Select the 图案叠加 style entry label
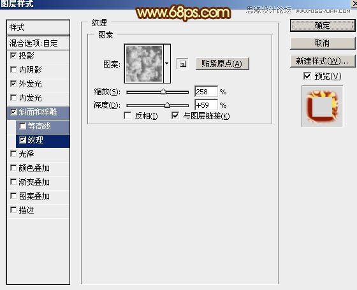 coord(34,196)
